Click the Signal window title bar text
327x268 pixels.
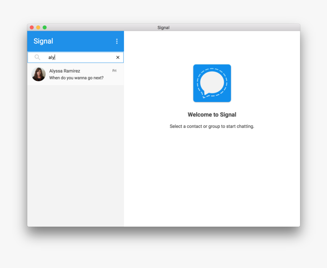(x=163, y=28)
